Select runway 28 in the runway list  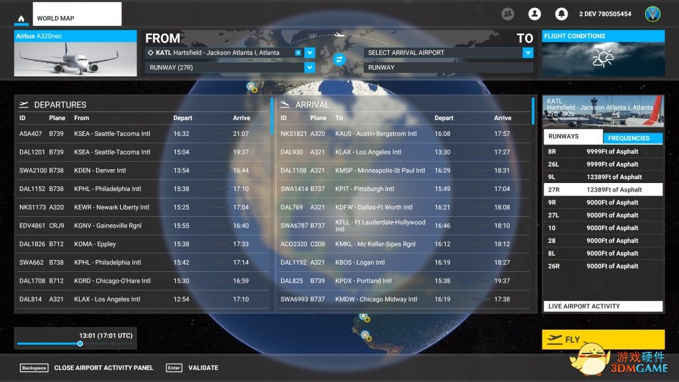pos(603,241)
